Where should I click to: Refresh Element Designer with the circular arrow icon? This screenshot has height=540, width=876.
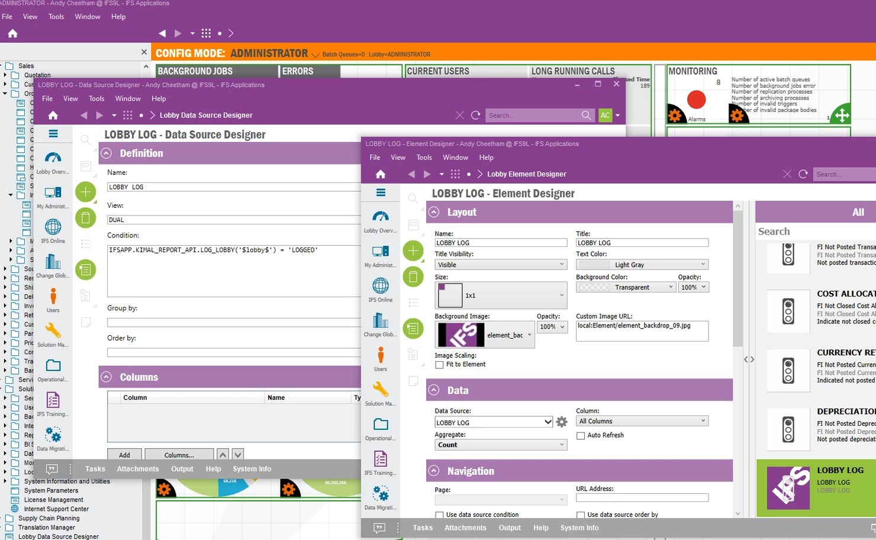[803, 174]
